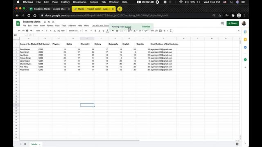Format selected cells as currency
This screenshot has height=147, width=262.
pyautogui.click(x=47, y=31)
